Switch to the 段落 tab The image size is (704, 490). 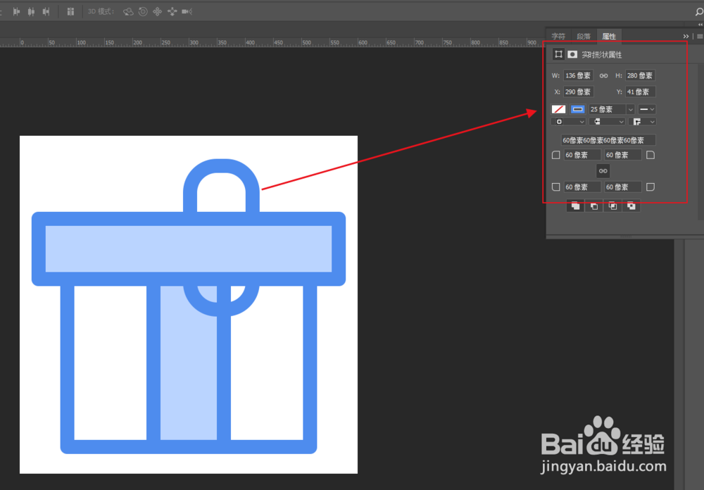584,37
